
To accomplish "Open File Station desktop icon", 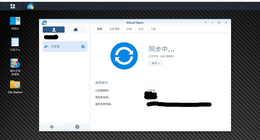I will pos(15,87).
